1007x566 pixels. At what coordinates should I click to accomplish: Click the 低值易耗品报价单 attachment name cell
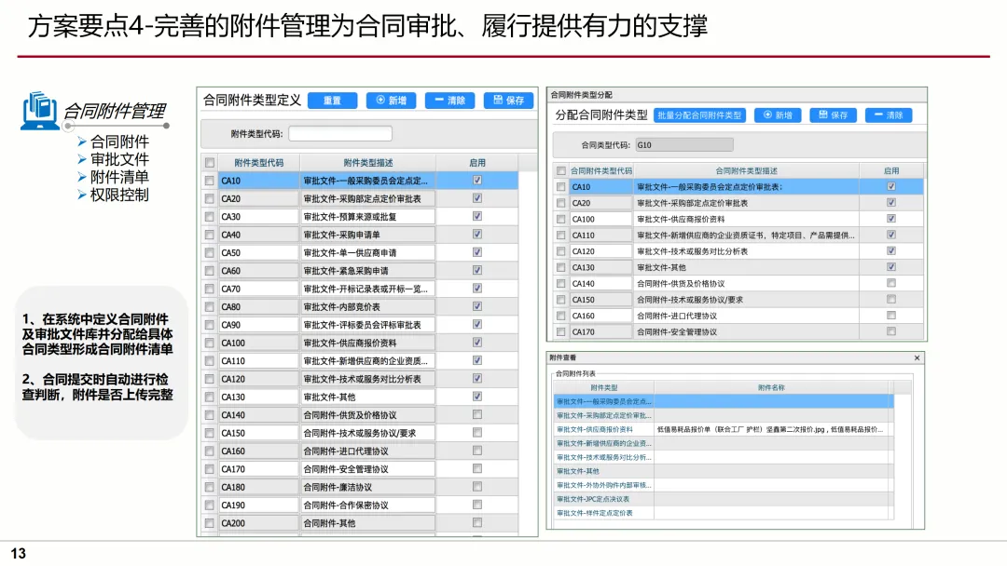pos(771,429)
